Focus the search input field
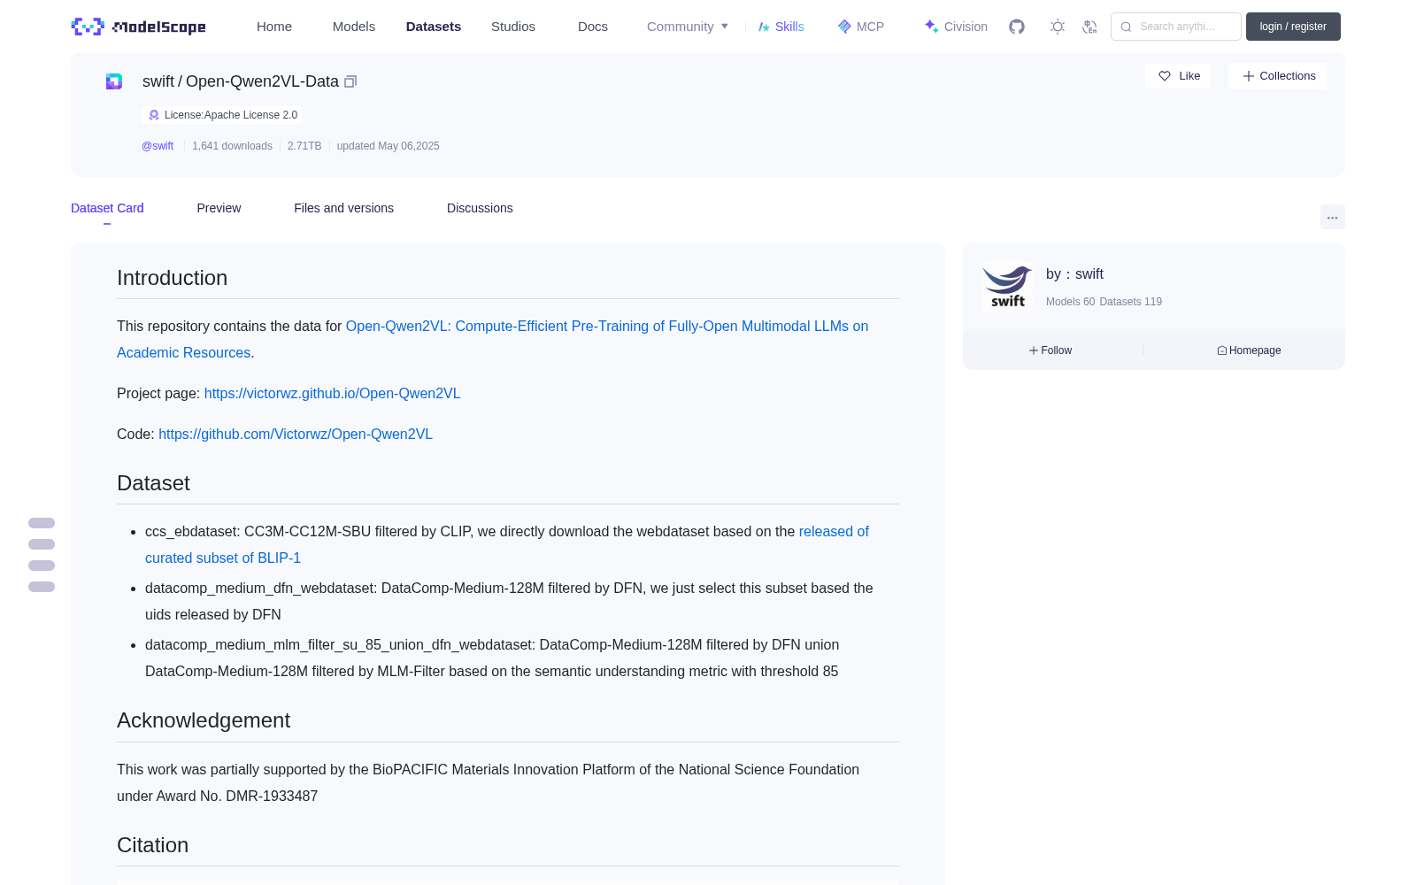Viewport: 1416px width, 885px height. pos(1176,27)
